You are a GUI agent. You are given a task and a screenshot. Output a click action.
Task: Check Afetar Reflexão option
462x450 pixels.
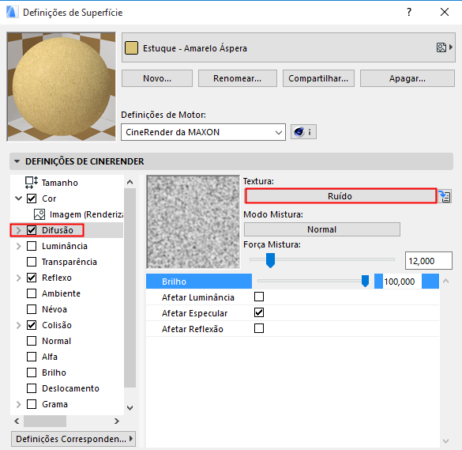point(259,328)
